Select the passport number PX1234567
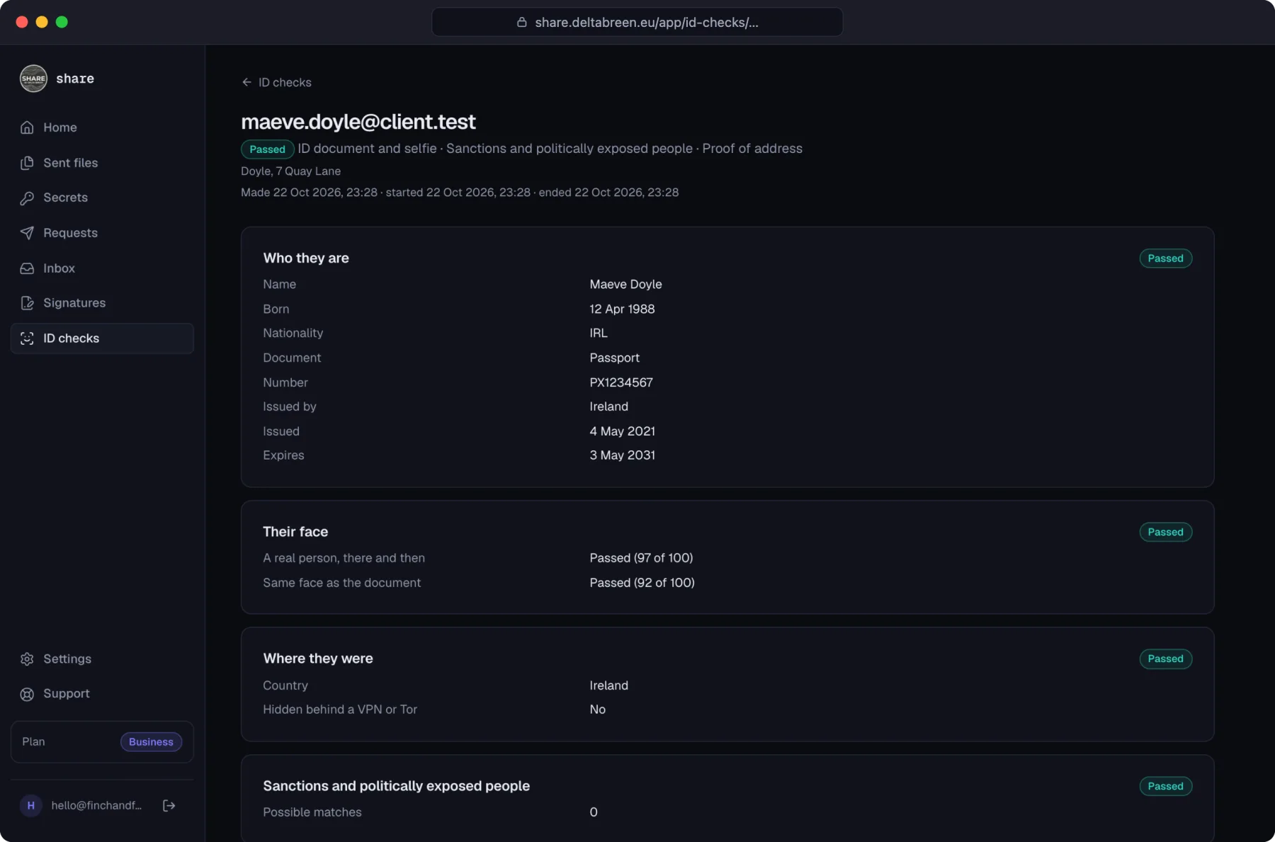 [621, 382]
